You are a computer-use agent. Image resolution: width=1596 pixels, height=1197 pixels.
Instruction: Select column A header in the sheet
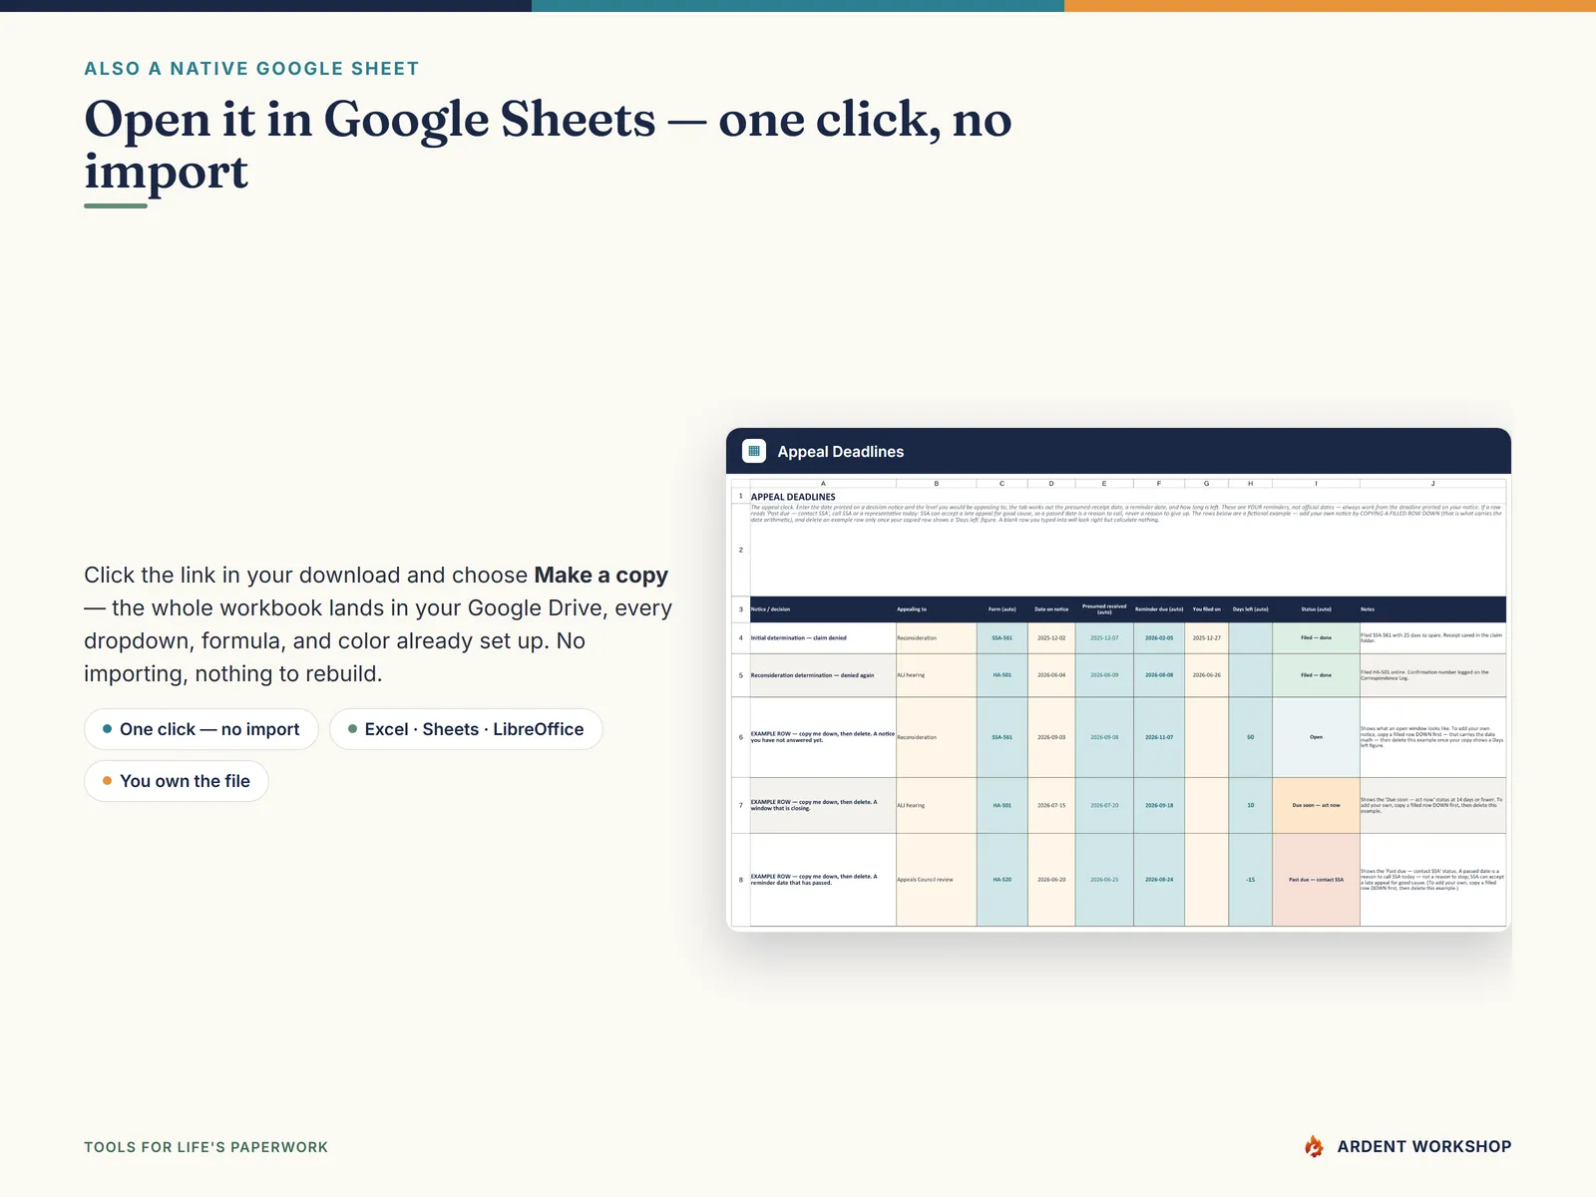[x=823, y=484]
